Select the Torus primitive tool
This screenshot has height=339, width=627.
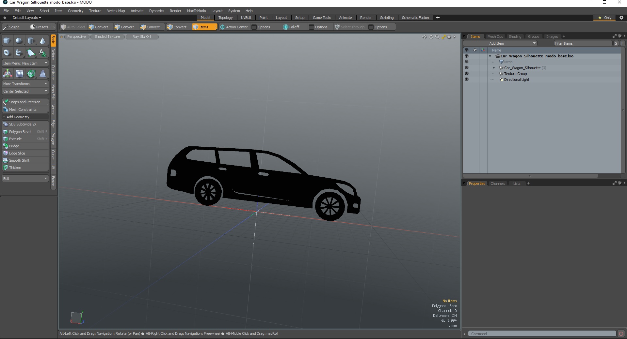tap(7, 52)
